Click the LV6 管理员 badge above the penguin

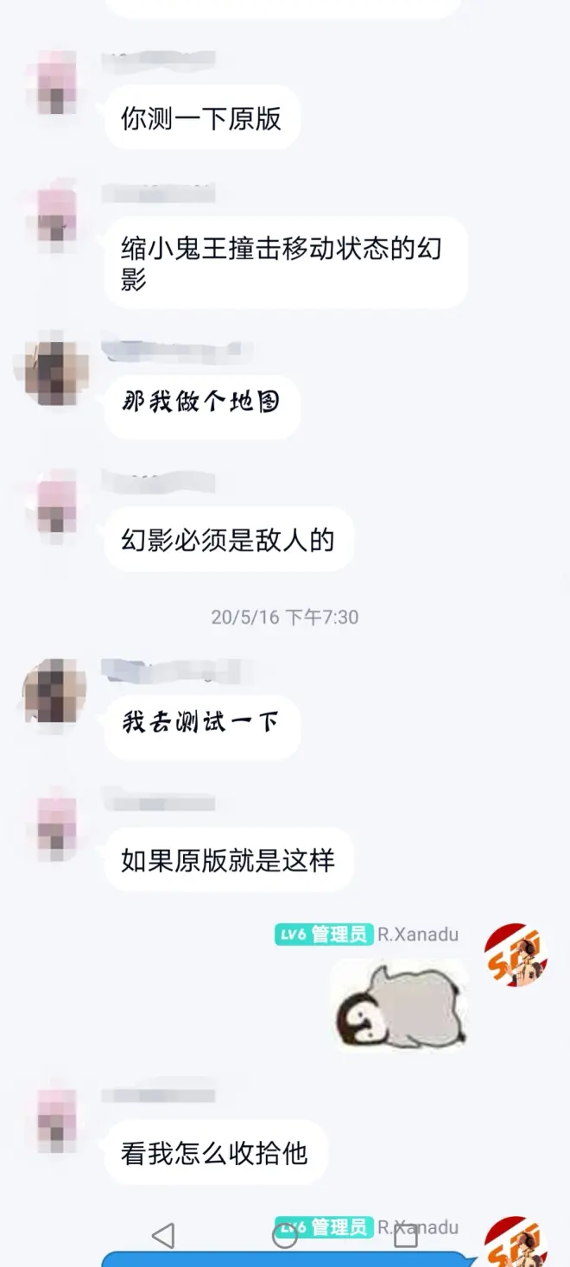pyautogui.click(x=324, y=934)
